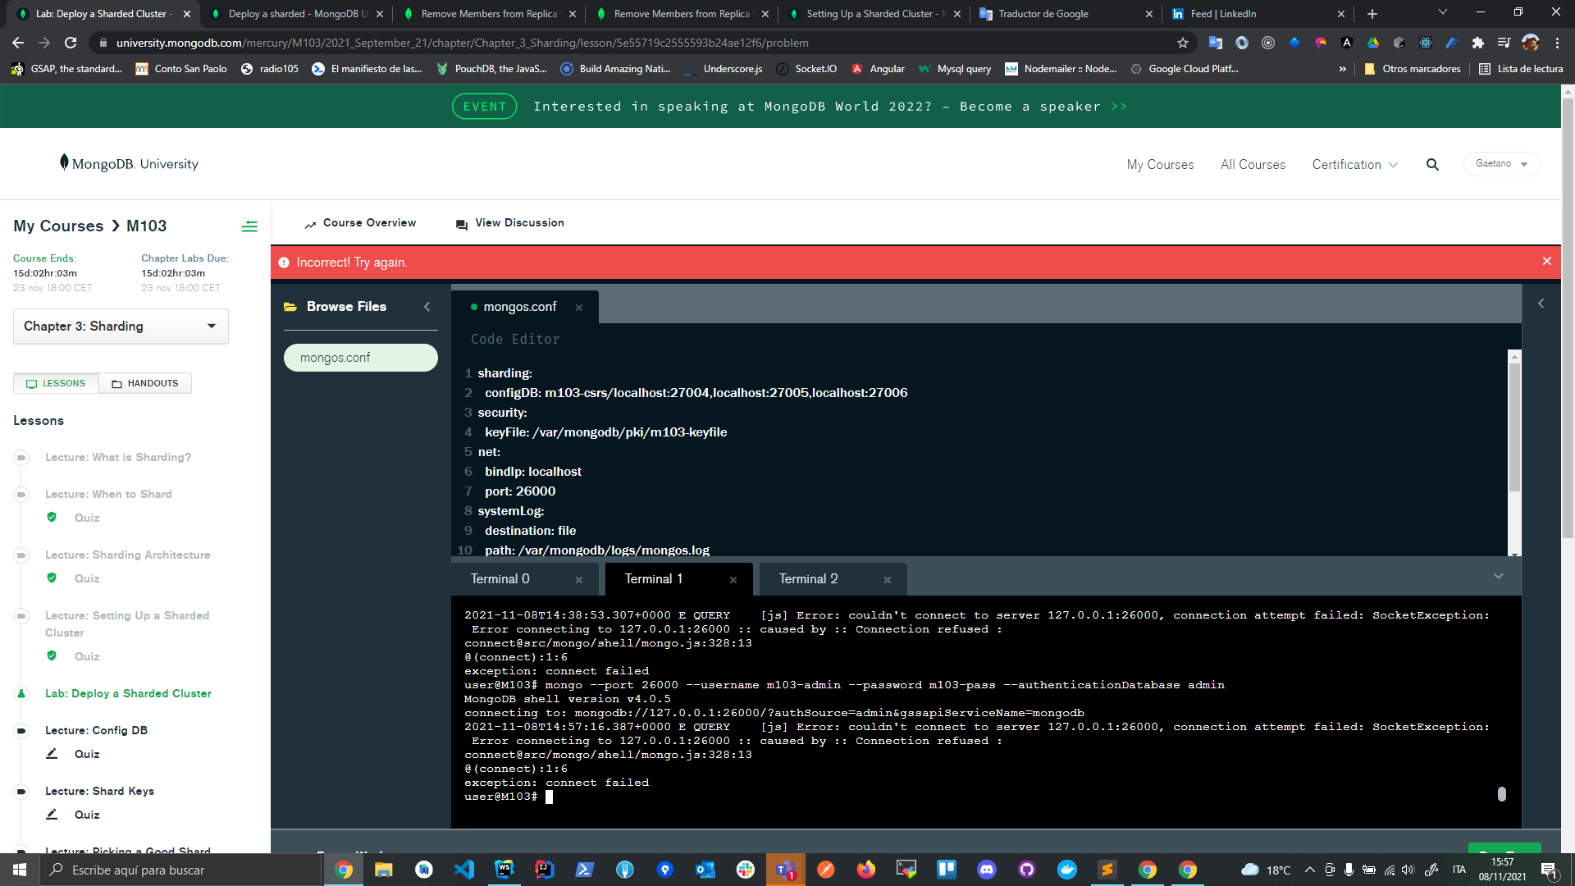Switch to the Terminal 2 tab
Image resolution: width=1575 pixels, height=886 pixels.
coord(808,578)
